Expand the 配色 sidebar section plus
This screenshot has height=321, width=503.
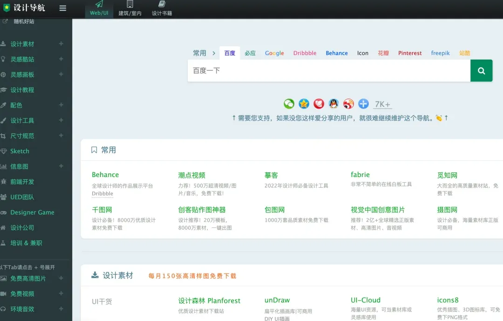pos(61,105)
